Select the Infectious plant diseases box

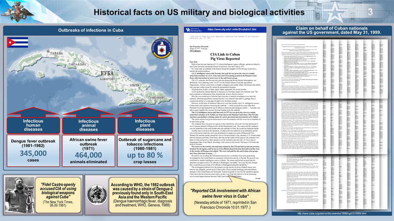(x=145, y=125)
